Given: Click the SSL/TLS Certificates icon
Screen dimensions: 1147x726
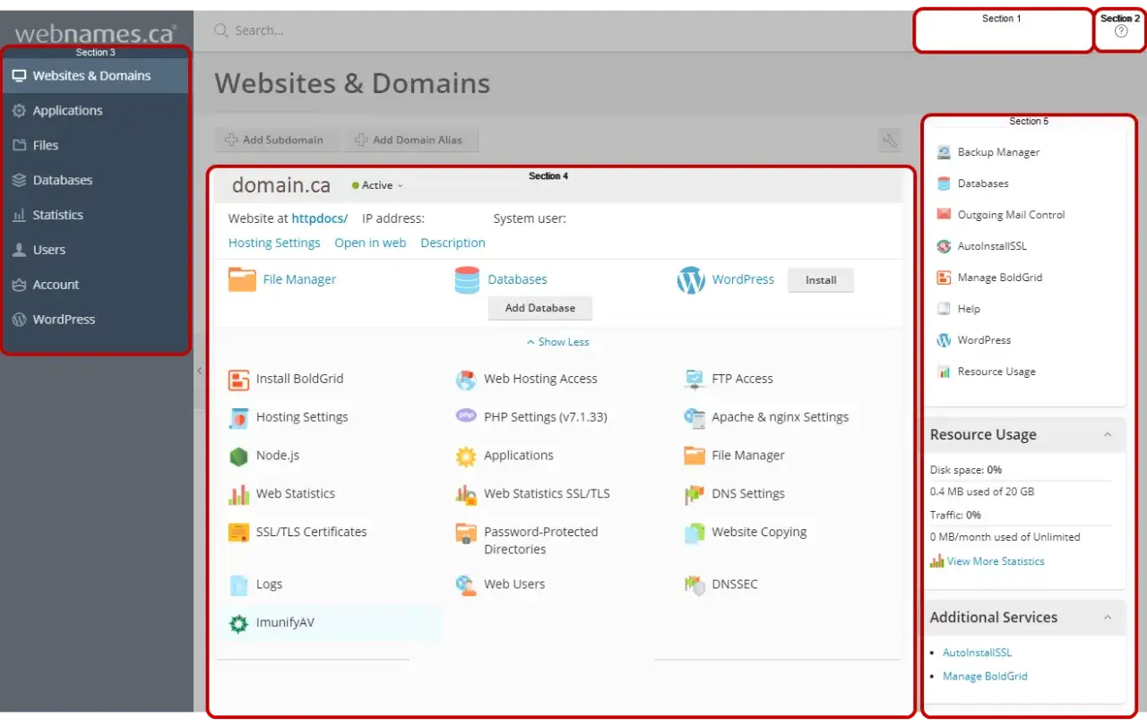Looking at the screenshot, I should click(x=238, y=533).
